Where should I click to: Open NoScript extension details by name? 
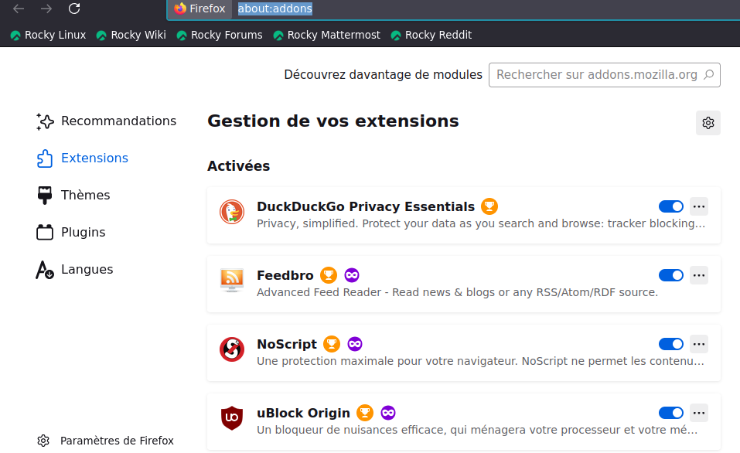(x=287, y=345)
